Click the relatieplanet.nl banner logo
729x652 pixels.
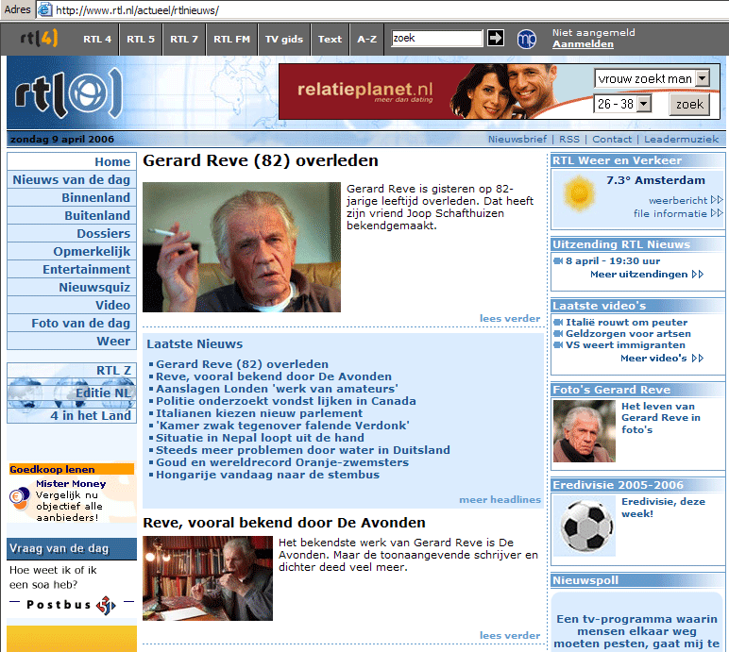[x=364, y=91]
